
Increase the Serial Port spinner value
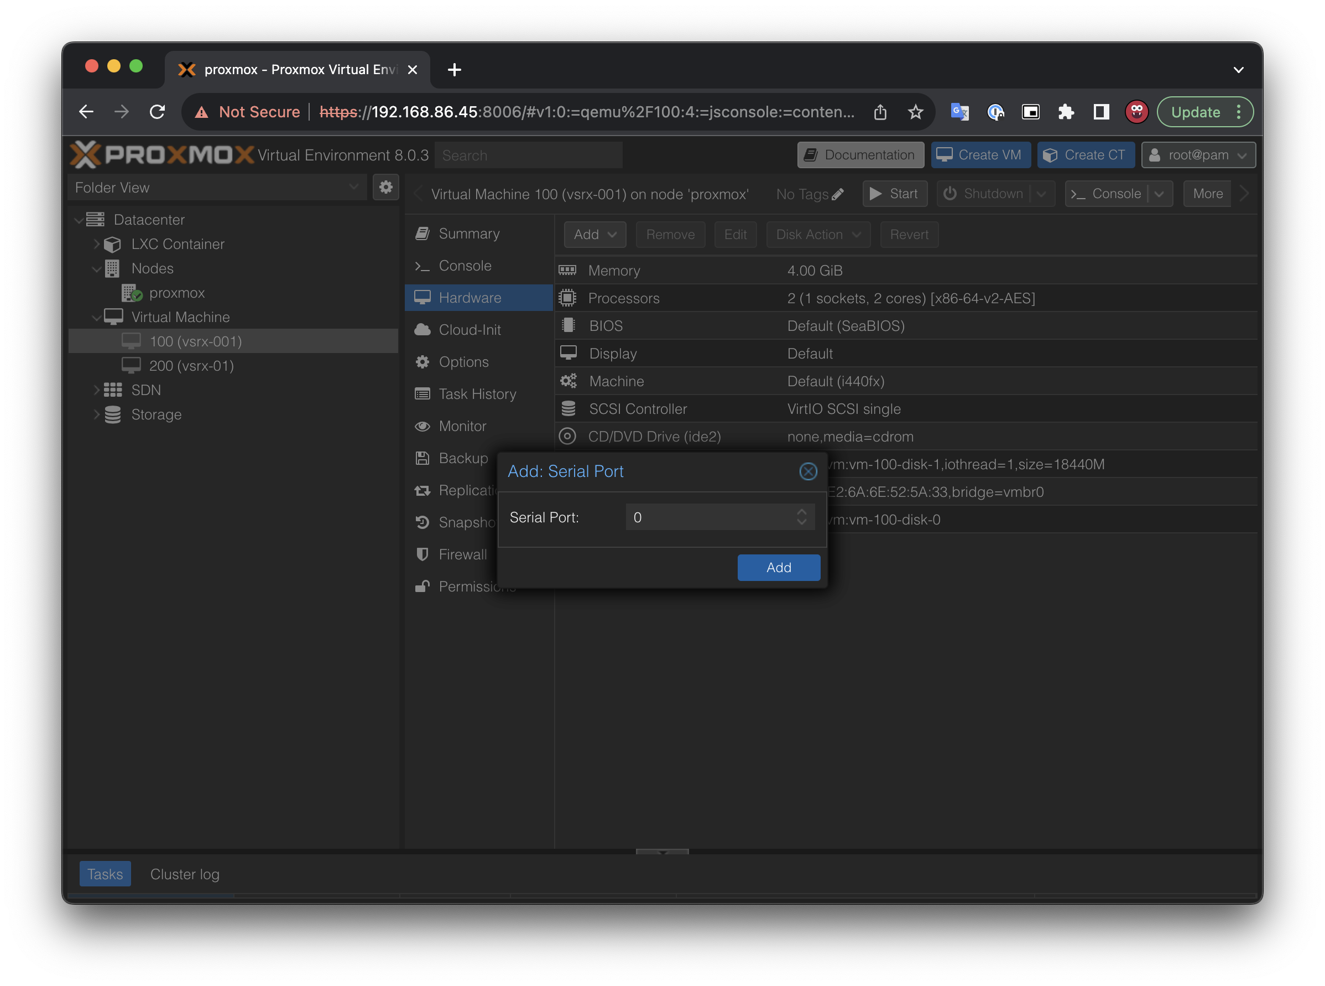801,512
